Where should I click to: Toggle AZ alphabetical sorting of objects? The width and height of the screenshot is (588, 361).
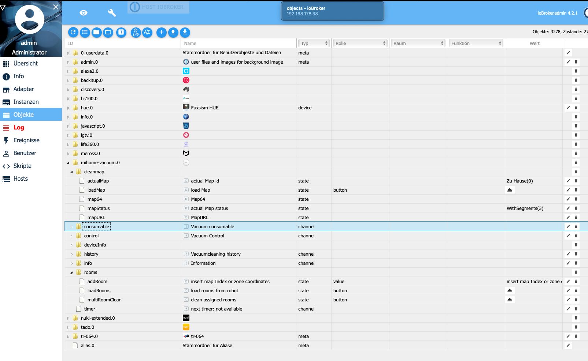click(x=147, y=32)
